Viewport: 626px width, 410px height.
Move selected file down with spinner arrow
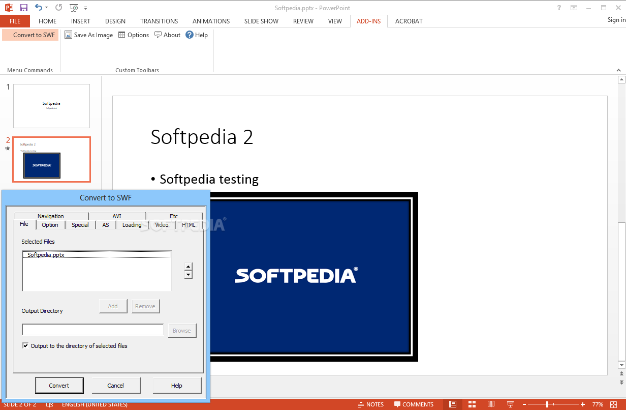tap(188, 275)
